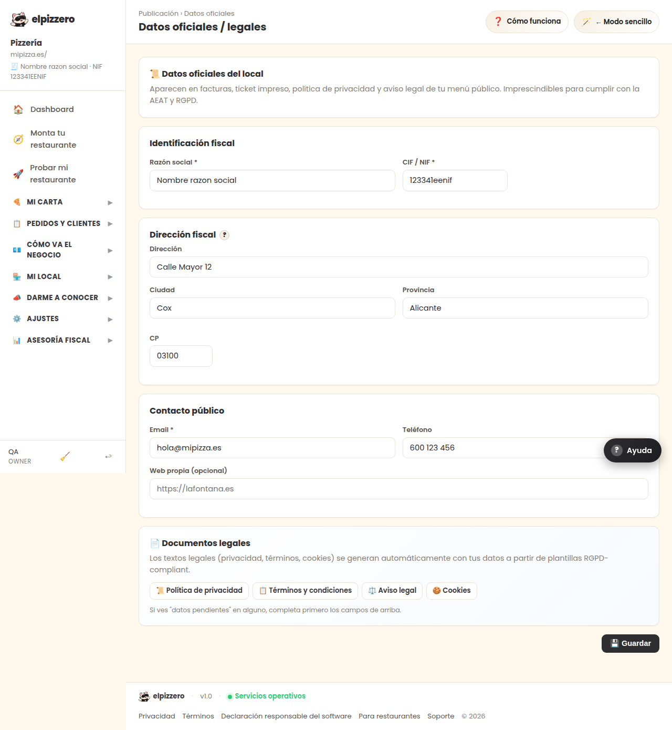Click the elpizzero logo in the sidebar
672x730 pixels.
click(43, 19)
